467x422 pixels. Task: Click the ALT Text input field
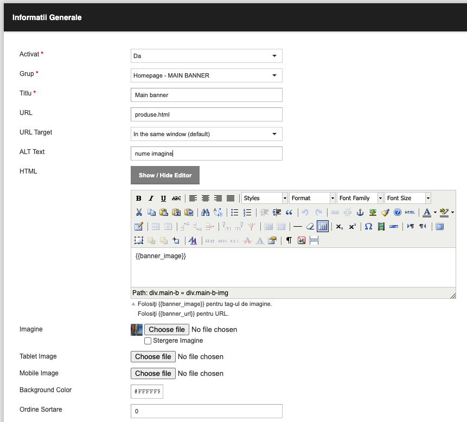207,154
